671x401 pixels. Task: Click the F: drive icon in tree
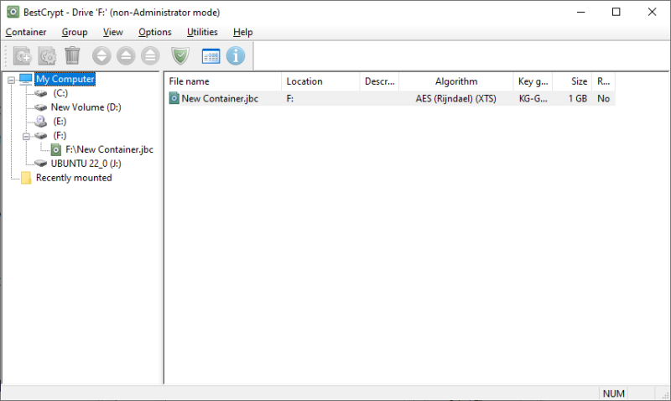pos(40,135)
